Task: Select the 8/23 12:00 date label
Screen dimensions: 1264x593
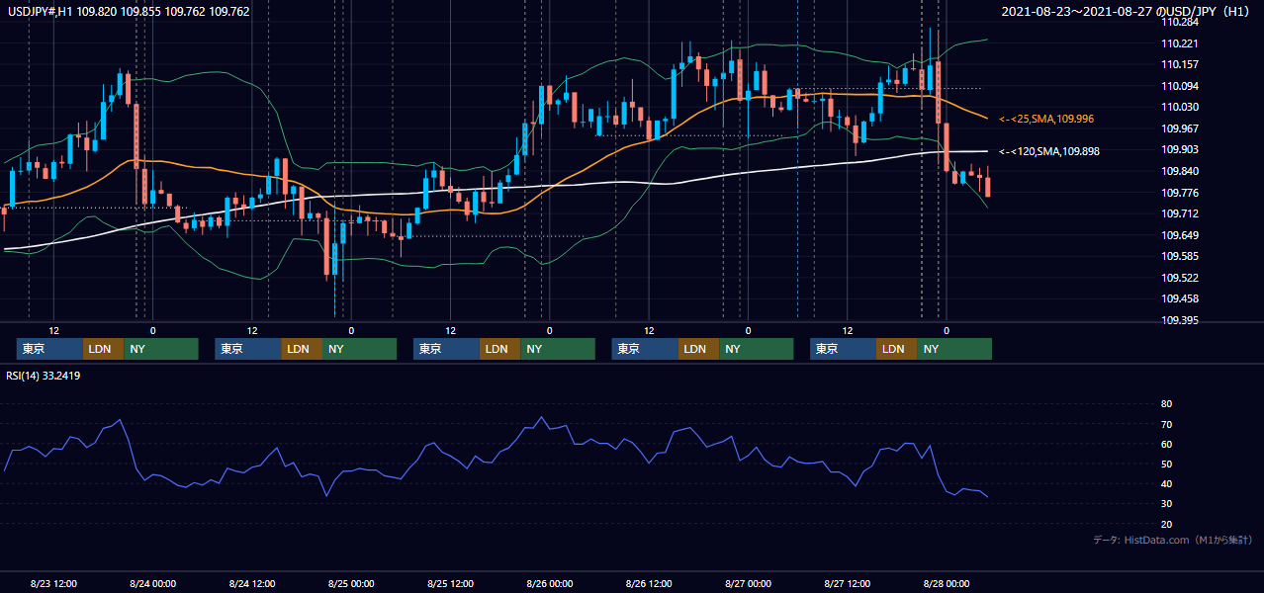Action: pos(53,583)
